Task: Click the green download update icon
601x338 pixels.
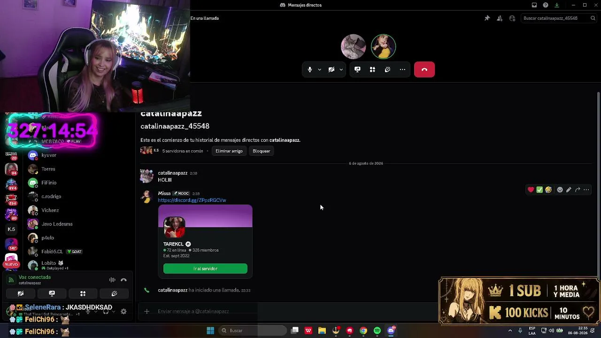Action: [x=557, y=5]
